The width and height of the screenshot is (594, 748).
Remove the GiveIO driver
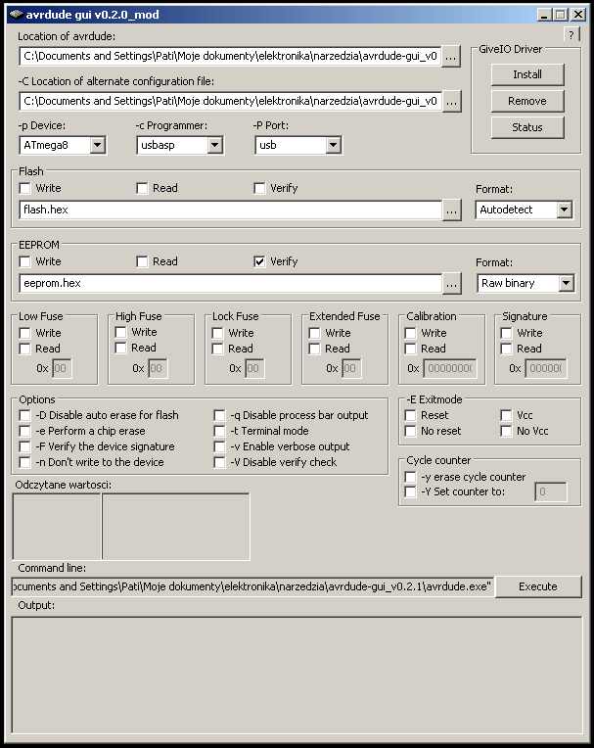(x=527, y=101)
